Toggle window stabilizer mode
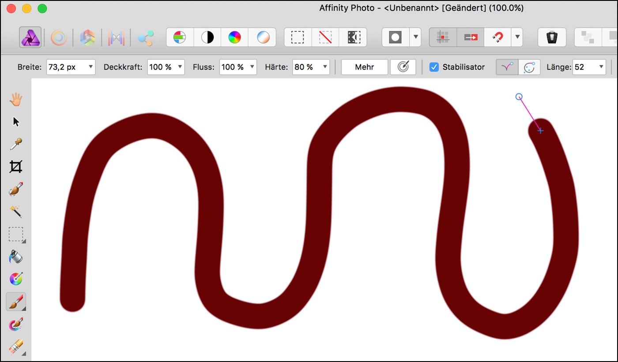Screen dimensions: 618x362 pos(529,67)
